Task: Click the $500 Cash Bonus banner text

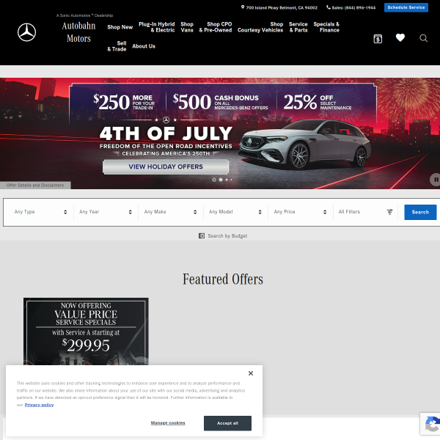Action: tap(220, 102)
